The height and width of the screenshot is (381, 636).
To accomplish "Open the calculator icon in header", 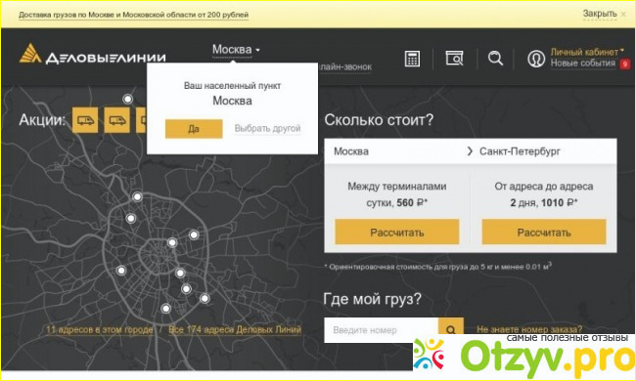I will 412,59.
